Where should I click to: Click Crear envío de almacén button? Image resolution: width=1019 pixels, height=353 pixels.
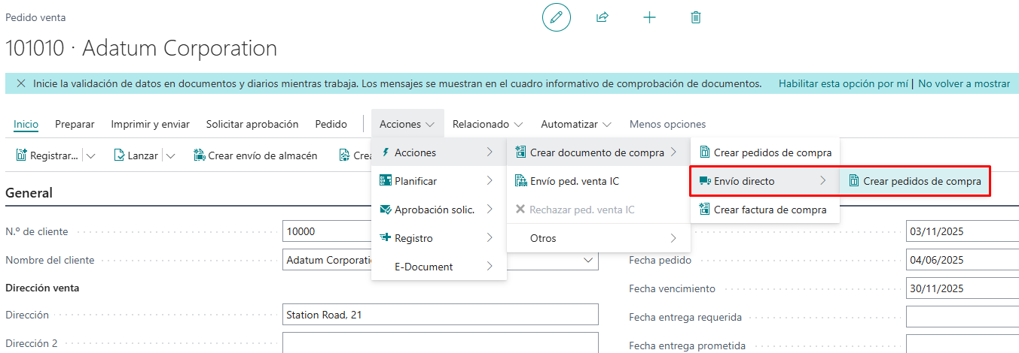255,155
